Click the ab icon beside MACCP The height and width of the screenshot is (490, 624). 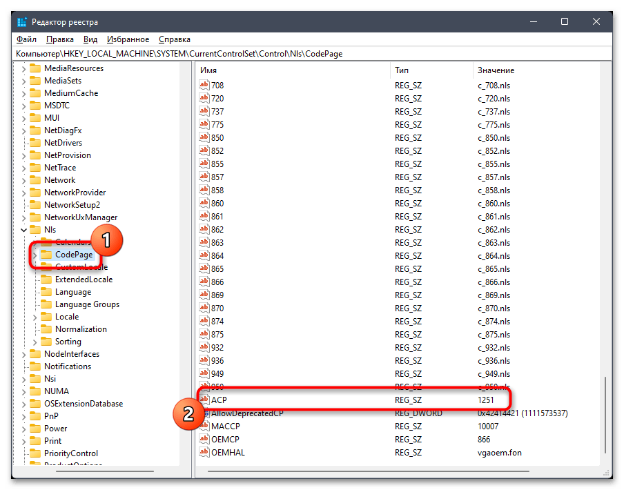pos(204,426)
